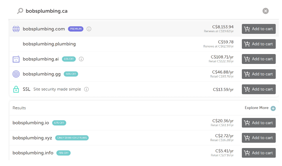This screenshot has width=282, height=166.
Task: Clear the search with the X icon
Action: pyautogui.click(x=265, y=11)
